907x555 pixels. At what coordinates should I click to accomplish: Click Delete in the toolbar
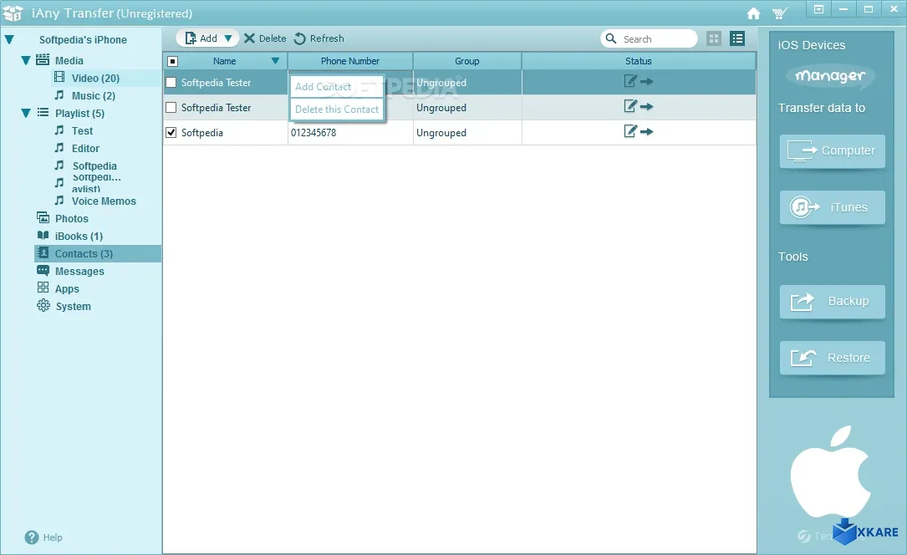coord(265,38)
